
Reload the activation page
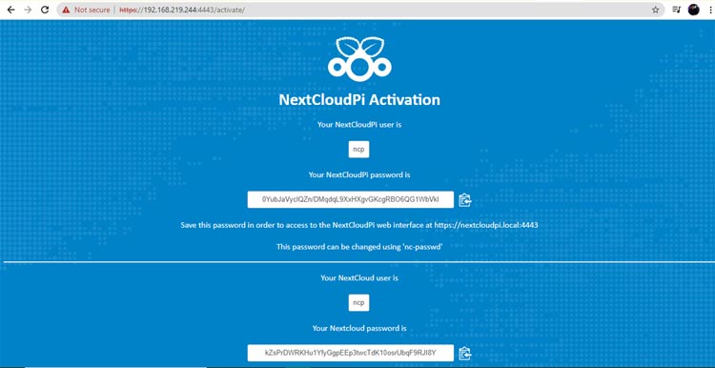click(45, 10)
